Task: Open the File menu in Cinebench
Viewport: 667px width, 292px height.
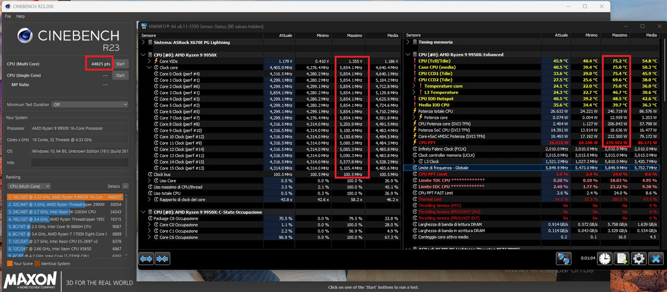Action: point(8,16)
